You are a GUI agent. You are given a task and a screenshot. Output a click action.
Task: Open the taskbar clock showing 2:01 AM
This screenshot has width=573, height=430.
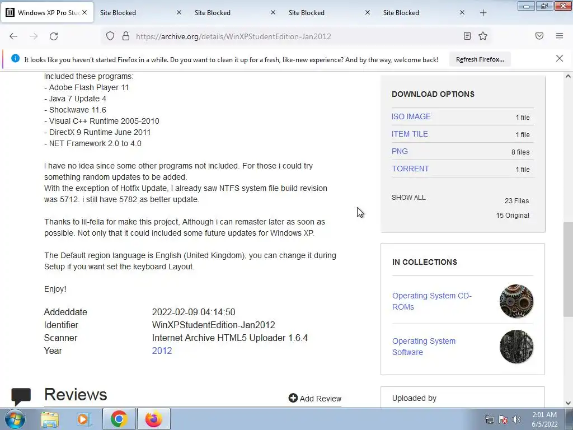tap(544, 419)
